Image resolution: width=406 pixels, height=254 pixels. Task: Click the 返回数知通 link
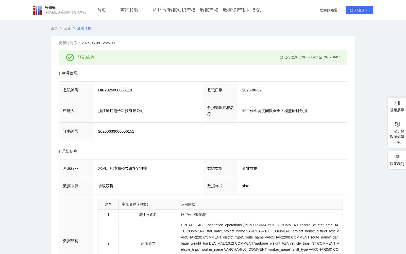329,10
